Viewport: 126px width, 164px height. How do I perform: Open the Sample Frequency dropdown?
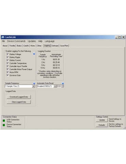click(33, 86)
